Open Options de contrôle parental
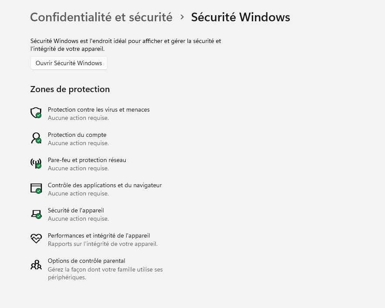 pos(86,261)
